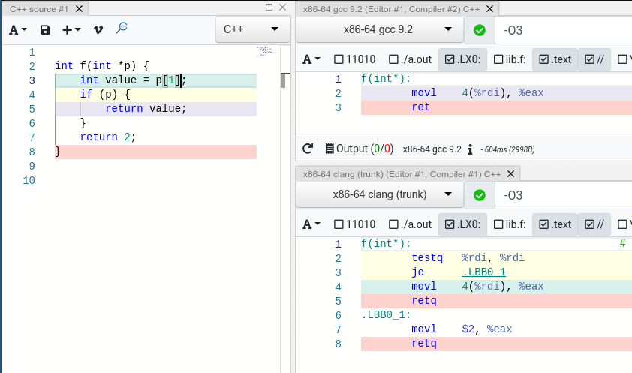Maximize the C++ source editor pane
This screenshot has width=632, height=373.
click(269, 7)
